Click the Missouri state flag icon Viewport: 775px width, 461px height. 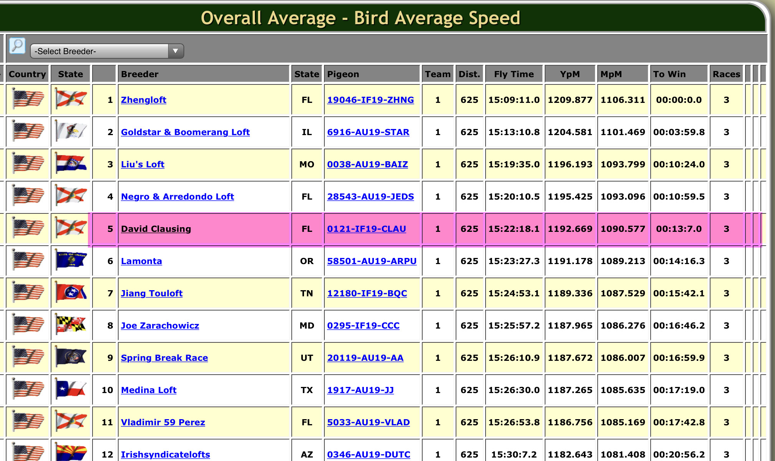(71, 164)
